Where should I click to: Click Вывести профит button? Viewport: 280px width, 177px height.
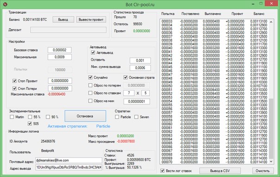click(x=91, y=19)
